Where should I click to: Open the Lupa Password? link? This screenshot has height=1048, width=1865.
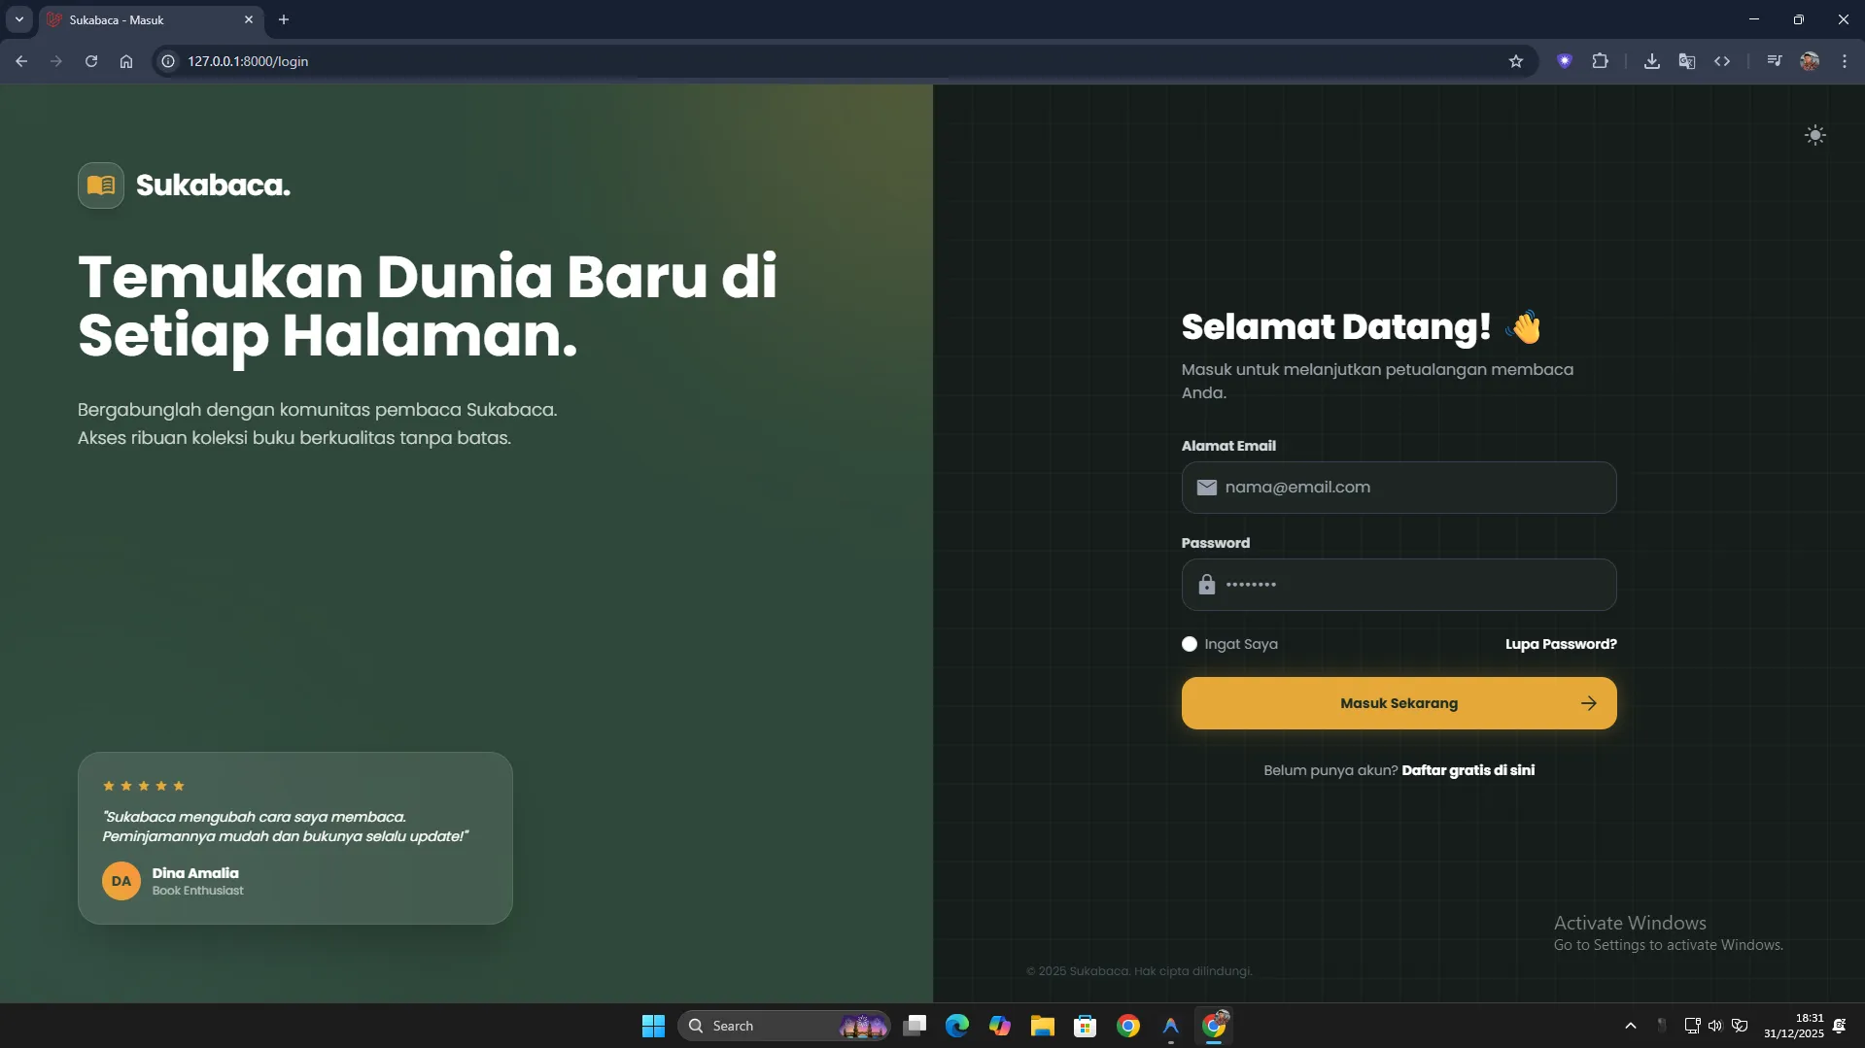coord(1560,644)
